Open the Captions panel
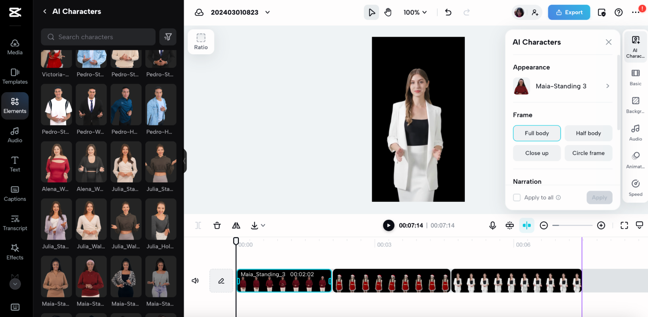Screen dimensions: 648x317 (15, 193)
